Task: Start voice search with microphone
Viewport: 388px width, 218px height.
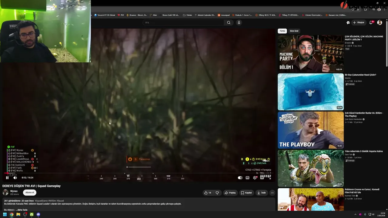Action: point(239,22)
